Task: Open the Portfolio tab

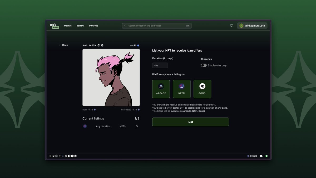Action: pos(93,26)
